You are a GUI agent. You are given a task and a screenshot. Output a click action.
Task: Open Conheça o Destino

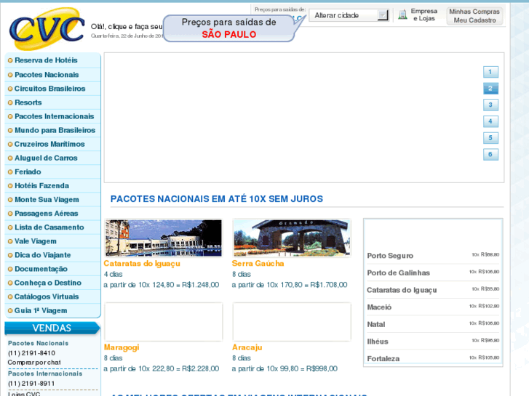[47, 283]
